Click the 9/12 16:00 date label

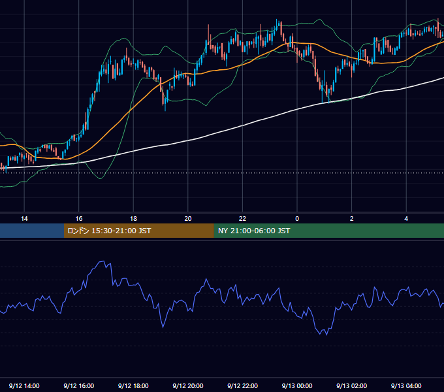(x=79, y=385)
